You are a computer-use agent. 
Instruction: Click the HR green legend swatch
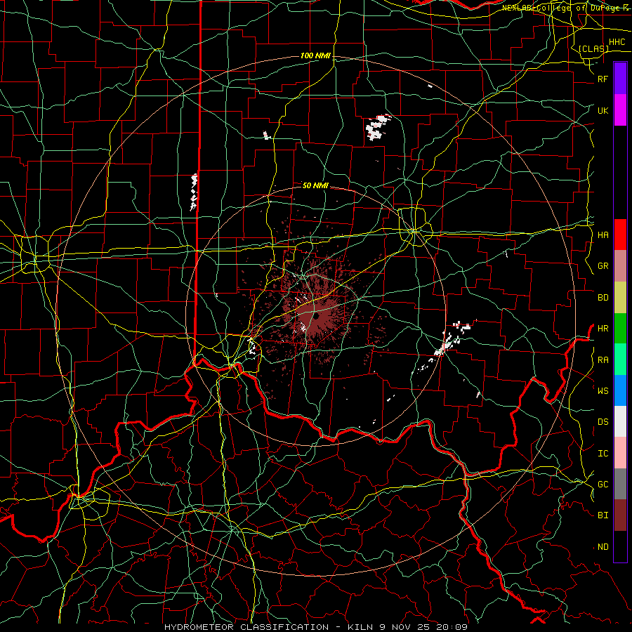pyautogui.click(x=620, y=328)
